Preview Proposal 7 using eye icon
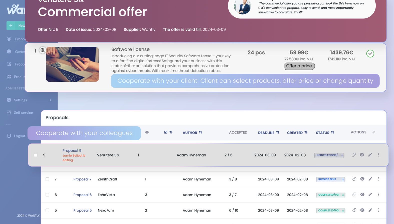This screenshot has height=224, width=394. tap(362, 179)
